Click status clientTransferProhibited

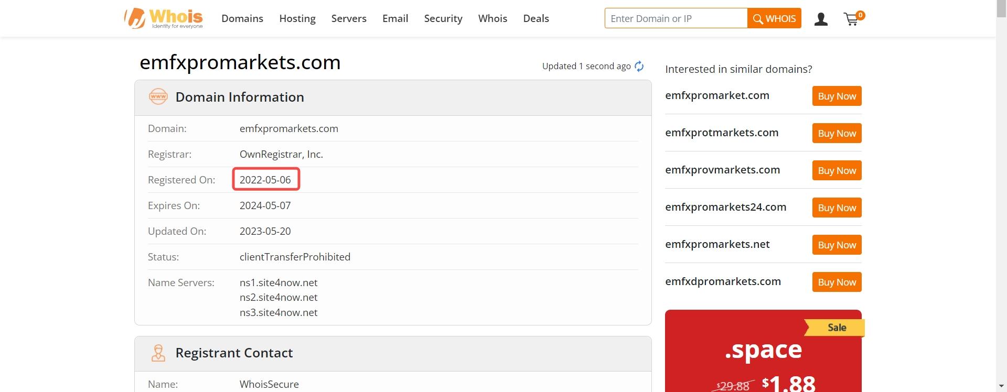click(295, 257)
